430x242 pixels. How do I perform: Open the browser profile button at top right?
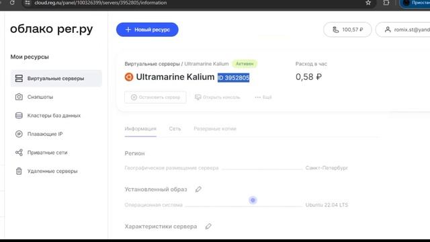(415, 3)
